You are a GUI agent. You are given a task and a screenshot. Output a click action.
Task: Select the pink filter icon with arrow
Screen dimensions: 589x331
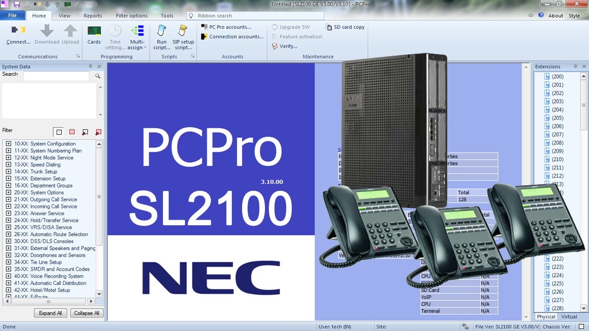(98, 132)
